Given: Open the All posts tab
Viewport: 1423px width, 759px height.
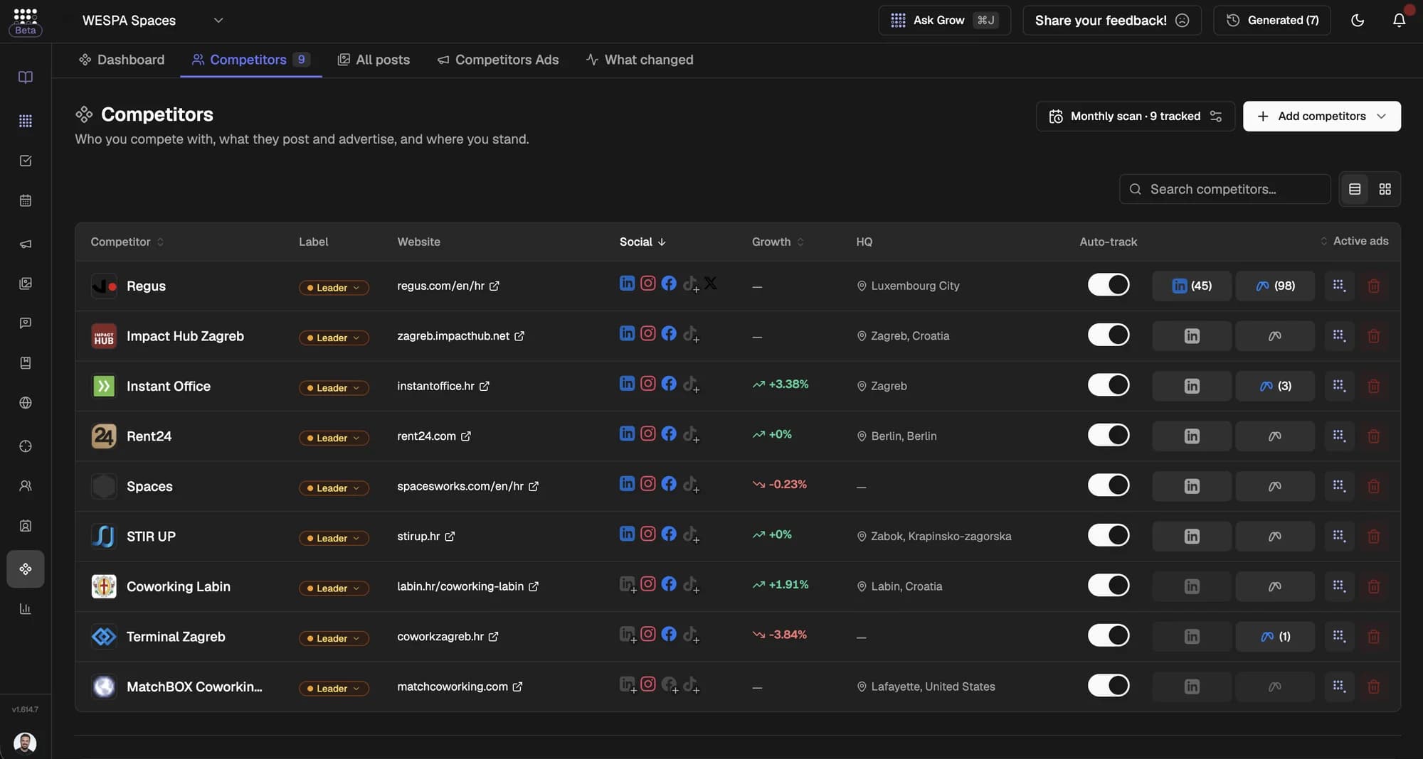Looking at the screenshot, I should point(374,60).
